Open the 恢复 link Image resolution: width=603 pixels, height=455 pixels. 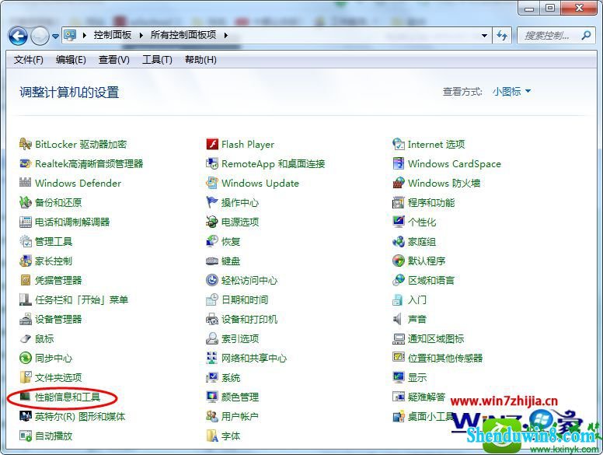click(x=231, y=242)
